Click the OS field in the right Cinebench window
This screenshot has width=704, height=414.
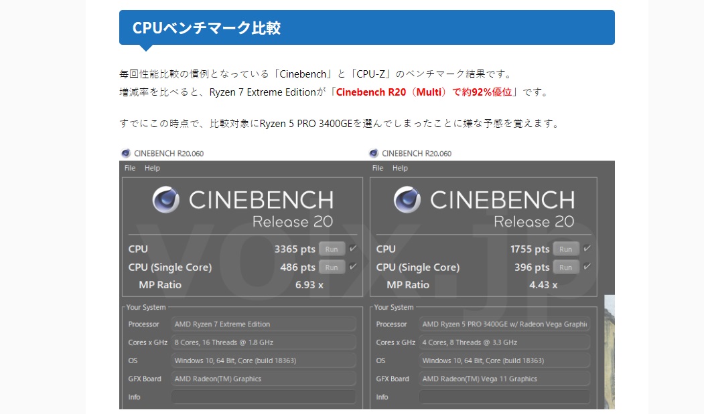pos(504,360)
